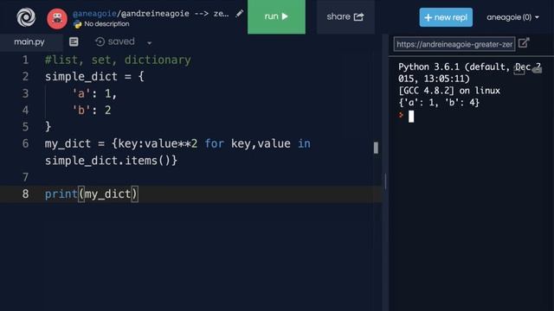This screenshot has height=311, width=554.
Task: Edit repl name with pencil icon
Action: coord(240,14)
